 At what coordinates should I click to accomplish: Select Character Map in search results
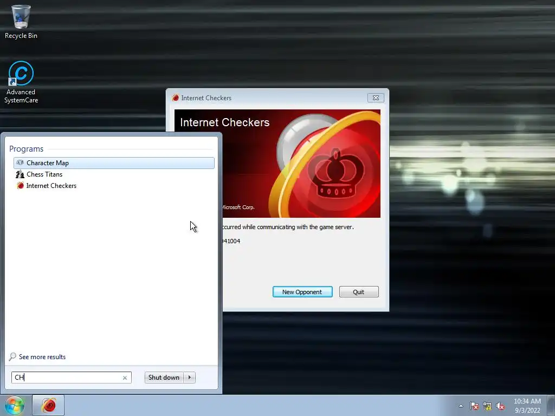(x=114, y=163)
